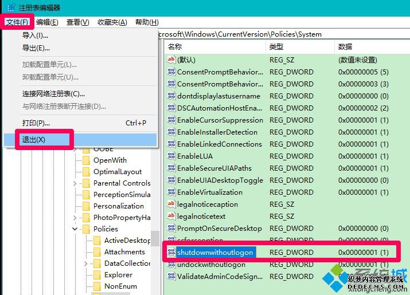Click the EnableUIADesktopToggle DWORD icon
Viewport: 410px width, 295px height.
pos(171,180)
